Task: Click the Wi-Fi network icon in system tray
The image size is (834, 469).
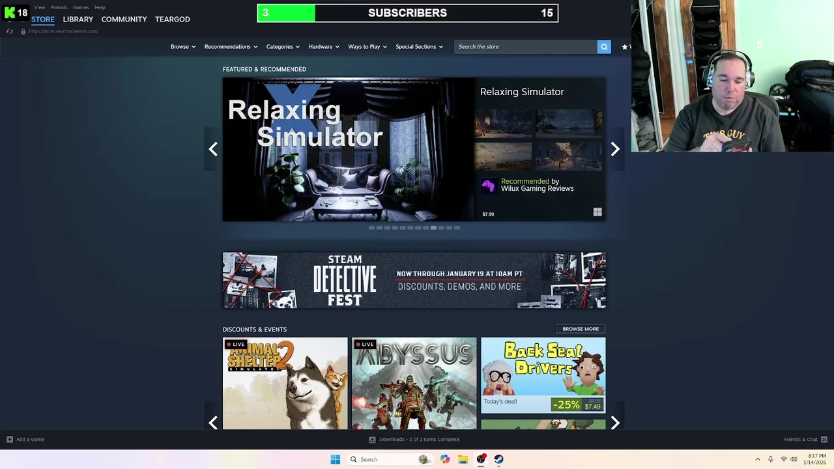Action: (x=784, y=459)
